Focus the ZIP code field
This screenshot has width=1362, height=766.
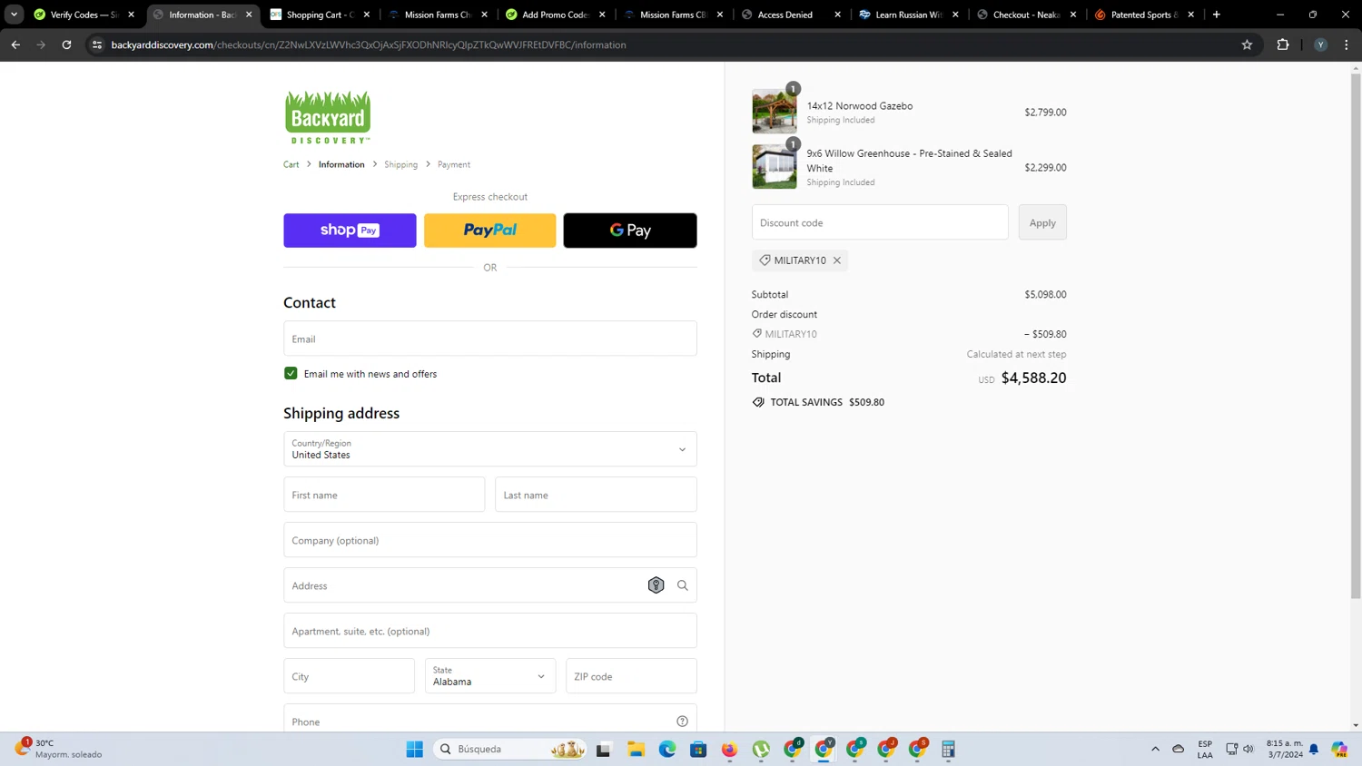click(x=631, y=676)
